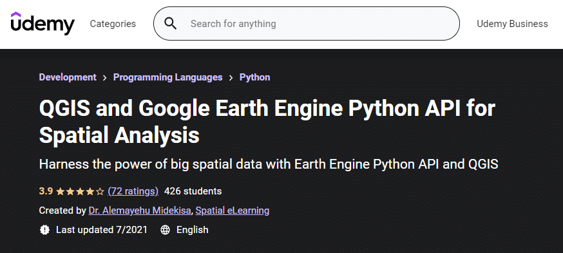This screenshot has width=563, height=253.
Task: Click the Last updated badge icon
Action: point(44,230)
